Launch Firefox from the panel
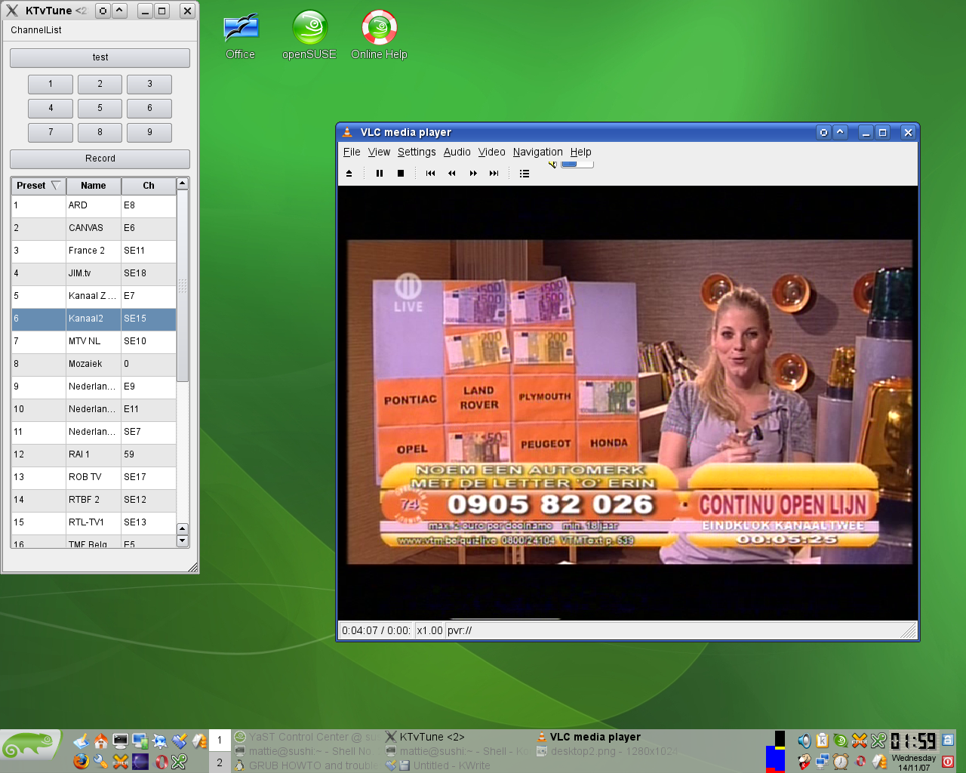The height and width of the screenshot is (773, 966). 81,762
